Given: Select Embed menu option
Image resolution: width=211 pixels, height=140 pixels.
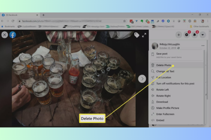Looking at the screenshot, I should [x=176, y=120].
